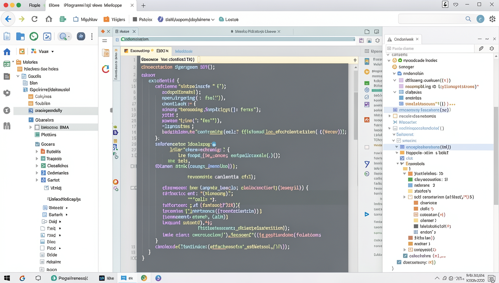
Task: Toggle the Gocers checkbox in file tree
Action: click(x=37, y=144)
